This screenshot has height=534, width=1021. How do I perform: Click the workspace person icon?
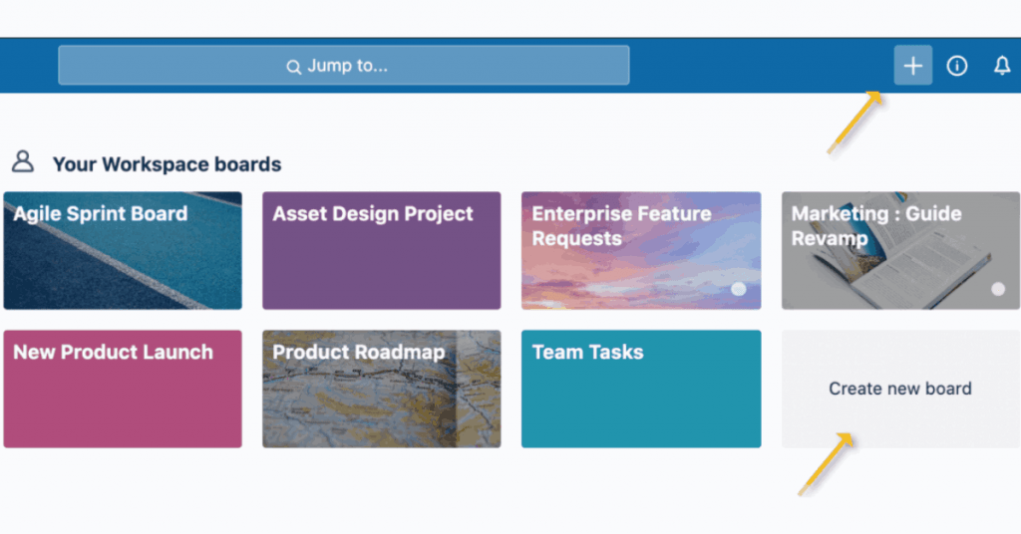pyautogui.click(x=23, y=162)
